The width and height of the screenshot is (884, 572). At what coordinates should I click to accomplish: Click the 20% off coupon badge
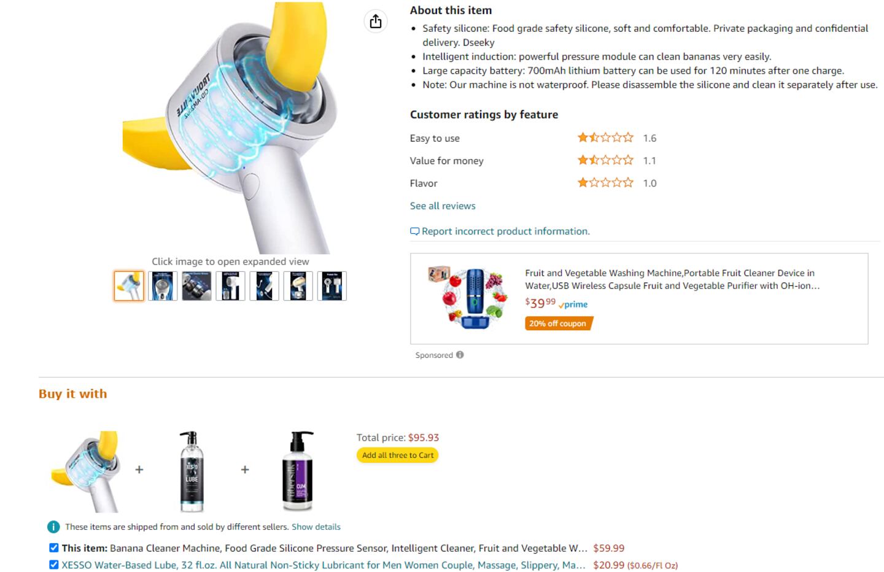[x=558, y=323]
